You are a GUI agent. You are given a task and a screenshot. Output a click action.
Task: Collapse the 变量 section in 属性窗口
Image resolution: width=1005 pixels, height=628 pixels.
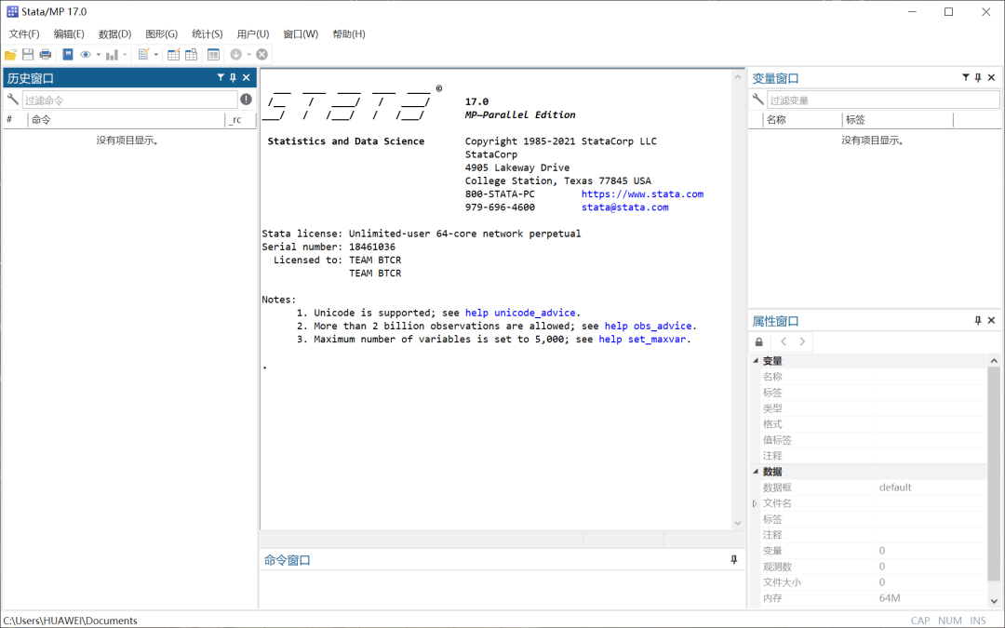tap(756, 361)
